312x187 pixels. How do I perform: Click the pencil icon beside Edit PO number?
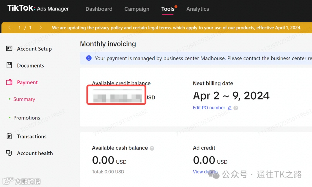pos(230,108)
